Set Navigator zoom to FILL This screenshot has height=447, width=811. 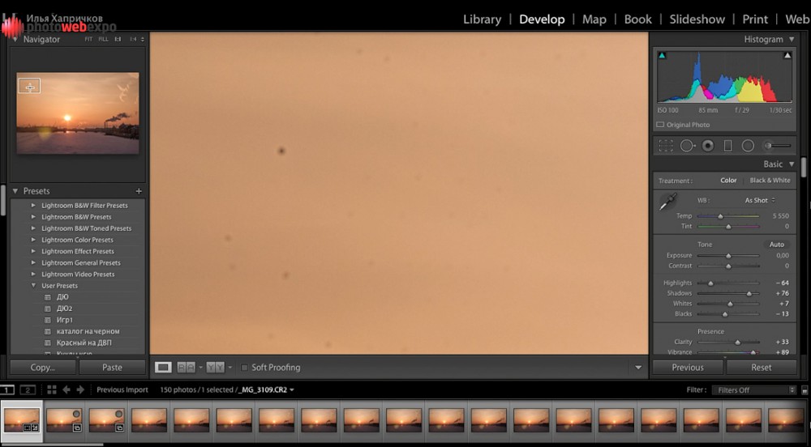[104, 39]
